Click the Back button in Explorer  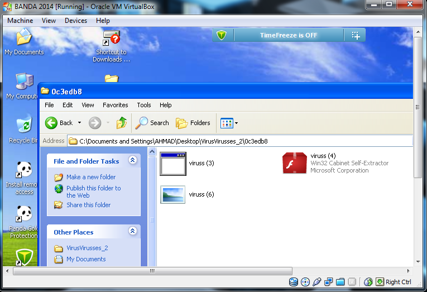(59, 123)
